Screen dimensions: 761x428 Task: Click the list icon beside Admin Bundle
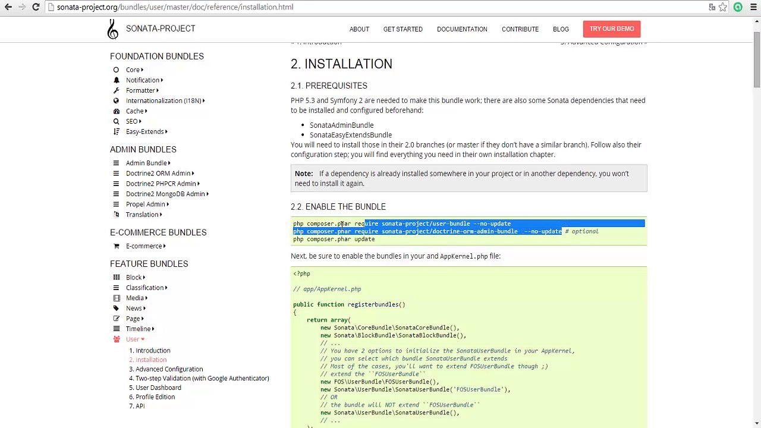116,163
